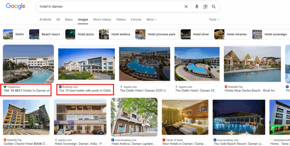
Task: Filter by the Hotel silver chip
Action: (197, 34)
